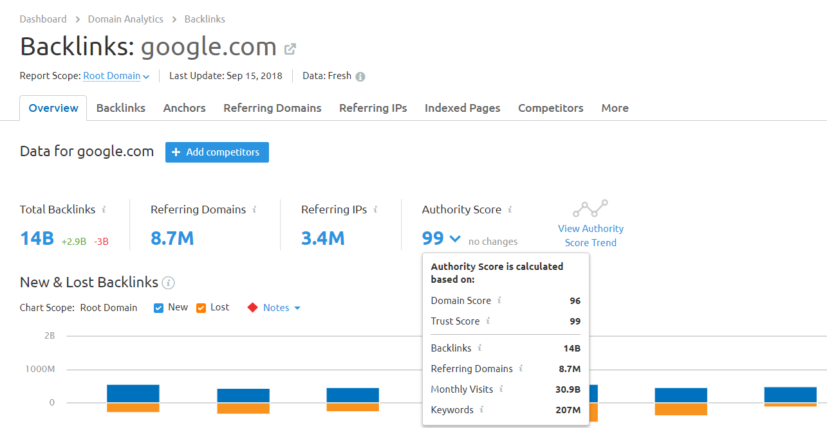The height and width of the screenshot is (428, 827).
Task: Click the Backlinks 14B value in the popup
Action: (x=572, y=348)
